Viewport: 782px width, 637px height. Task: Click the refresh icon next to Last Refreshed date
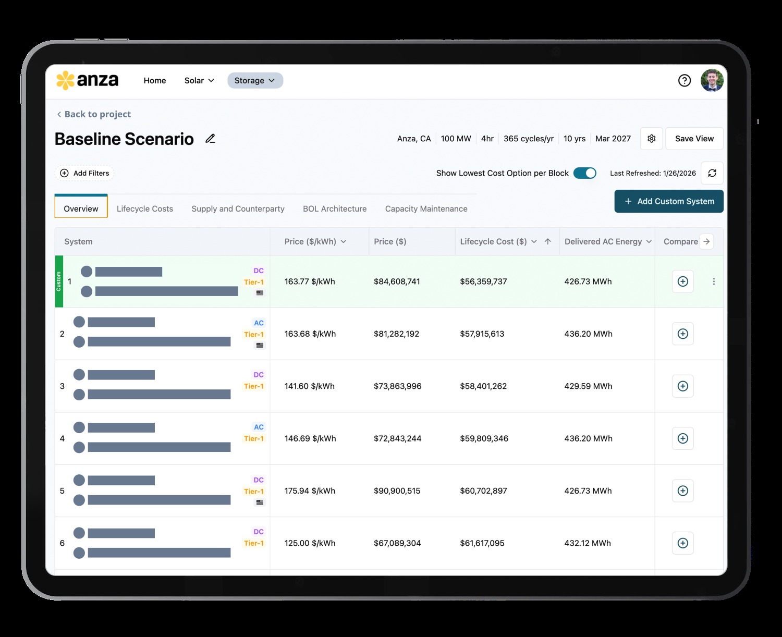point(712,173)
